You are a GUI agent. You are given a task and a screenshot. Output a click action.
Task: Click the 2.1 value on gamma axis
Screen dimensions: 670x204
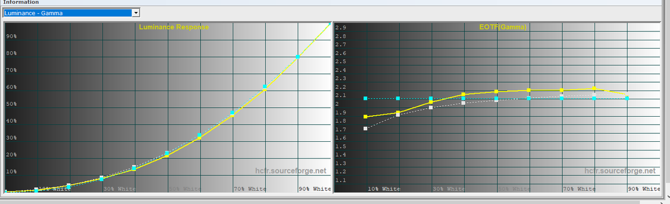(341, 96)
